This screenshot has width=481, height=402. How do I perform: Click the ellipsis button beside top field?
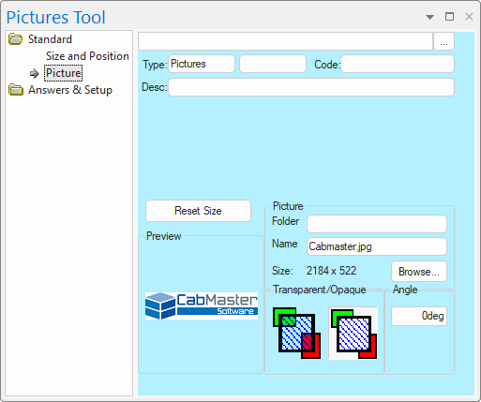pos(443,41)
